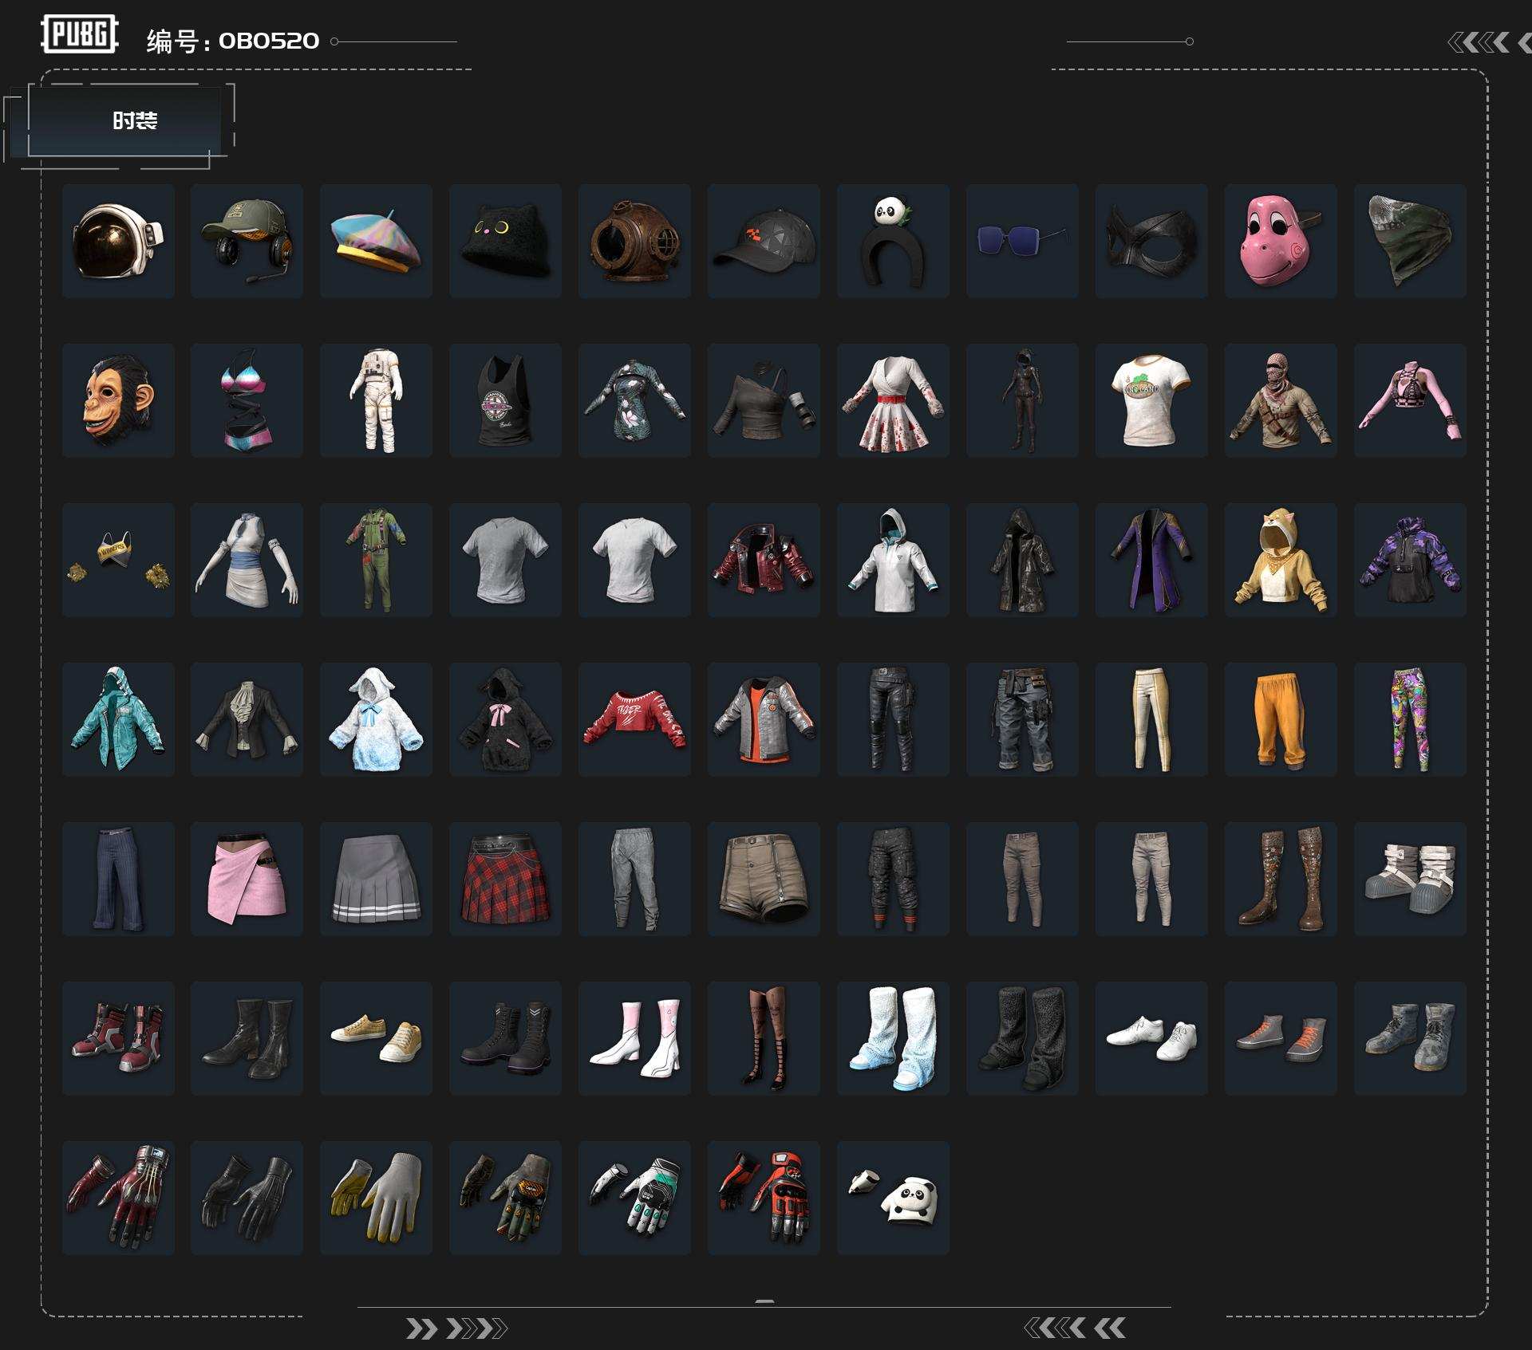Viewport: 1532px width, 1350px height.
Task: Pick the pink strappy long-sleeve top
Action: coord(1411,400)
